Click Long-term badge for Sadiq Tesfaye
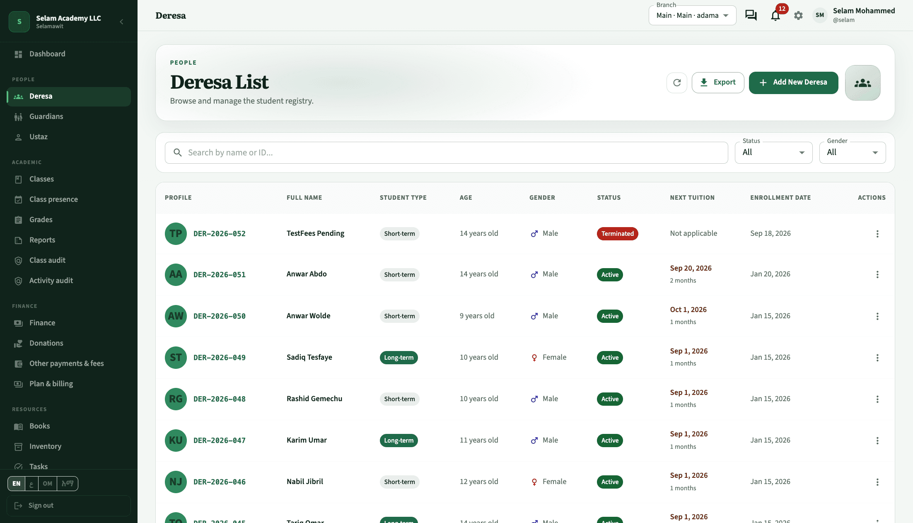Viewport: 913px width, 523px height. point(399,358)
